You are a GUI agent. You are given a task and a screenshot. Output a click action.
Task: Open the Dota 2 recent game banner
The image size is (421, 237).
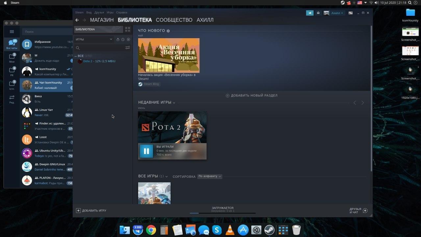point(172,127)
